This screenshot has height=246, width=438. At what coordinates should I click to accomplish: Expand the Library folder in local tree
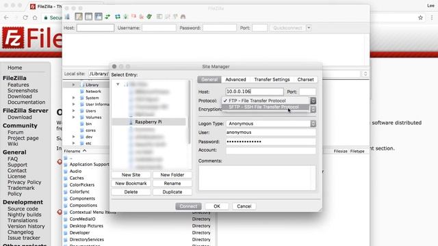(73, 85)
